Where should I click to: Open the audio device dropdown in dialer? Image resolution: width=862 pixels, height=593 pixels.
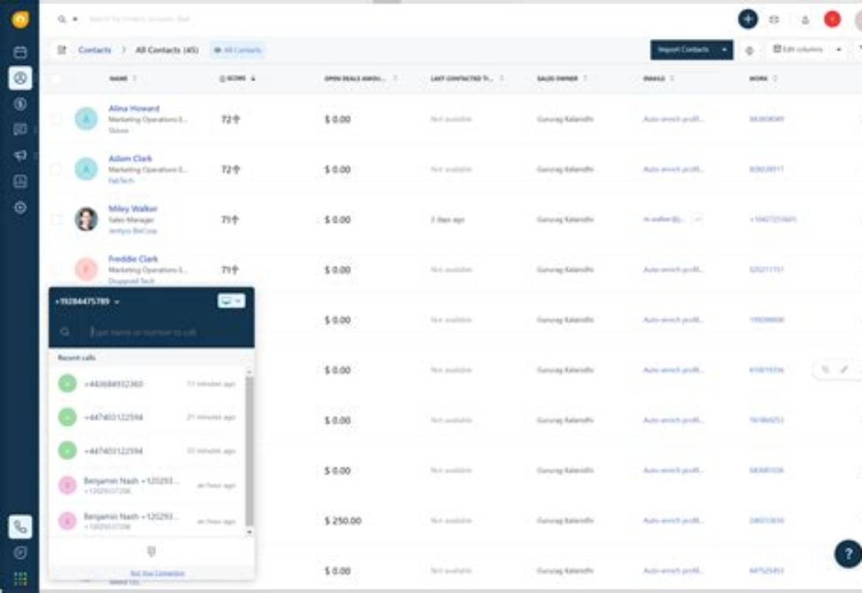(231, 301)
